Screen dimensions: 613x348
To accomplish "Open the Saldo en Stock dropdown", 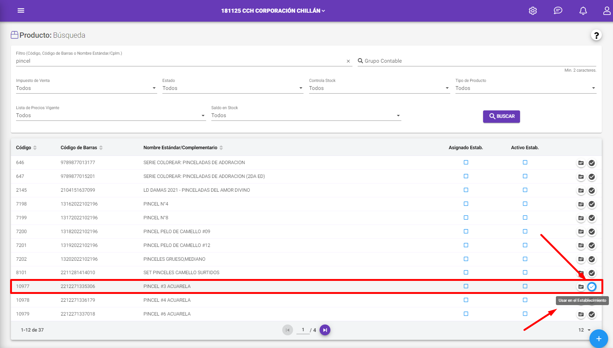I will (x=306, y=116).
